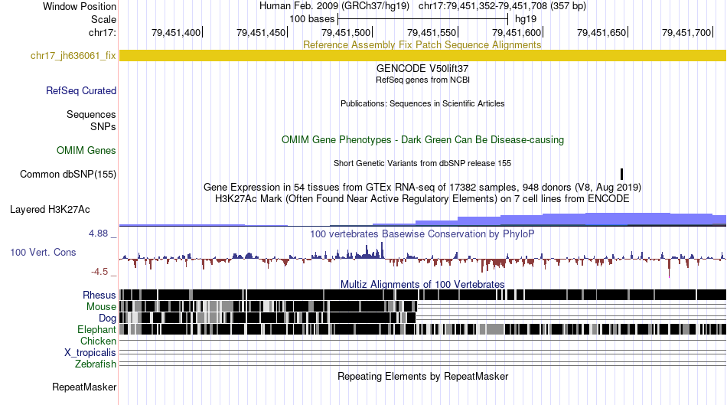The width and height of the screenshot is (727, 405).
Task: Click the RefSeq genes from NCBI title
Action: (x=422, y=80)
